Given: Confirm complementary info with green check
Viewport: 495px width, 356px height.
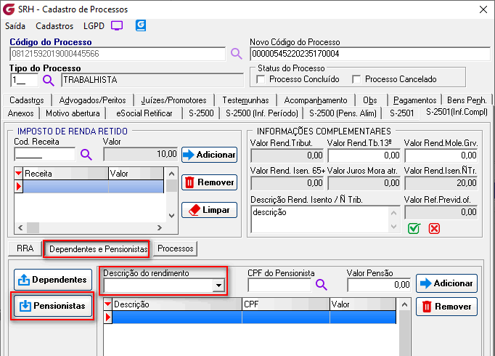Looking at the screenshot, I should coord(414,228).
